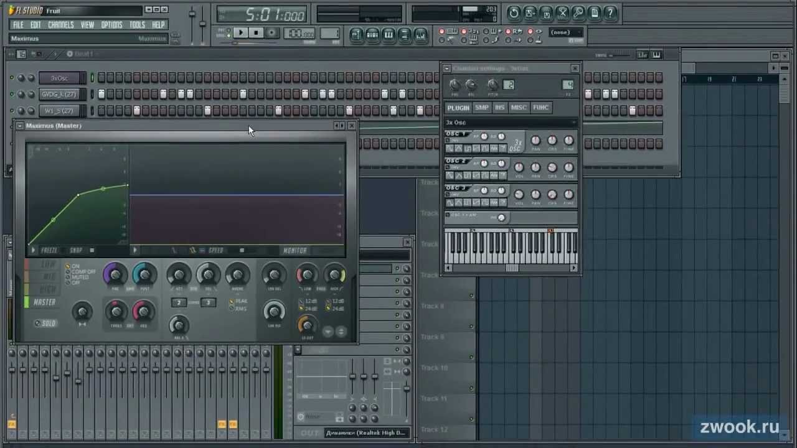Switch to the SMP tab in Channel settings
The width and height of the screenshot is (797, 448).
(x=482, y=108)
